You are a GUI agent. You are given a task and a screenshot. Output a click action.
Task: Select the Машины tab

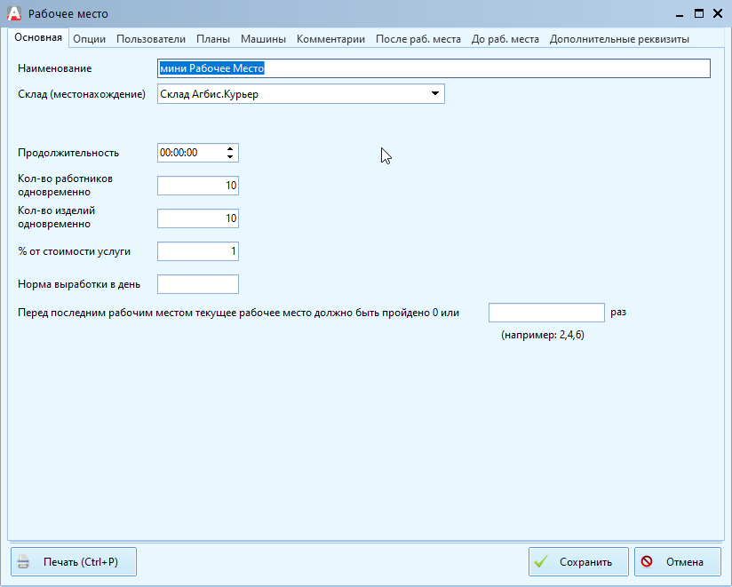pos(263,39)
